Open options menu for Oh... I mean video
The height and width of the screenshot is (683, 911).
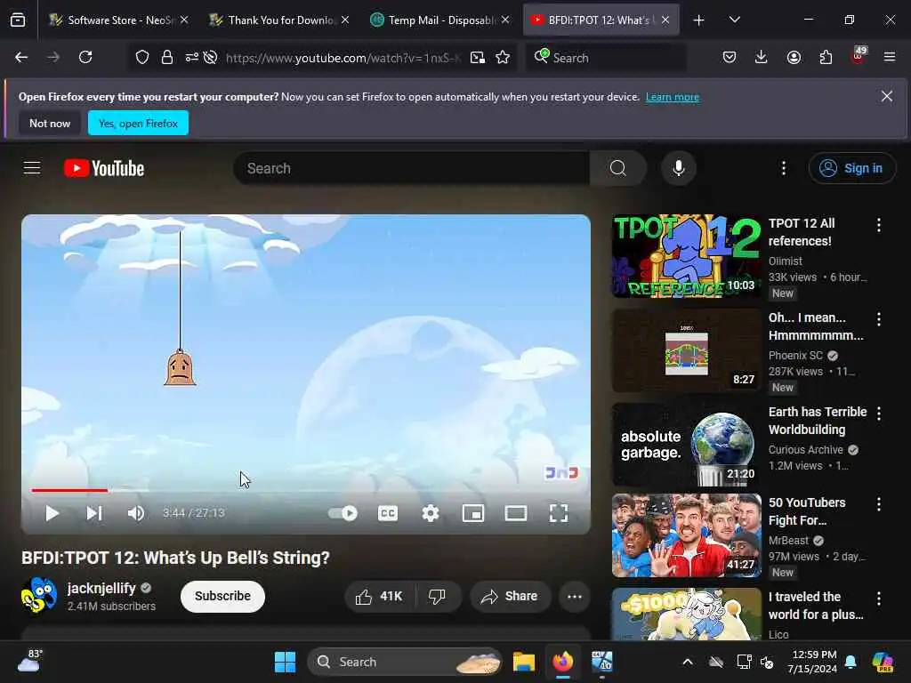[x=879, y=319]
